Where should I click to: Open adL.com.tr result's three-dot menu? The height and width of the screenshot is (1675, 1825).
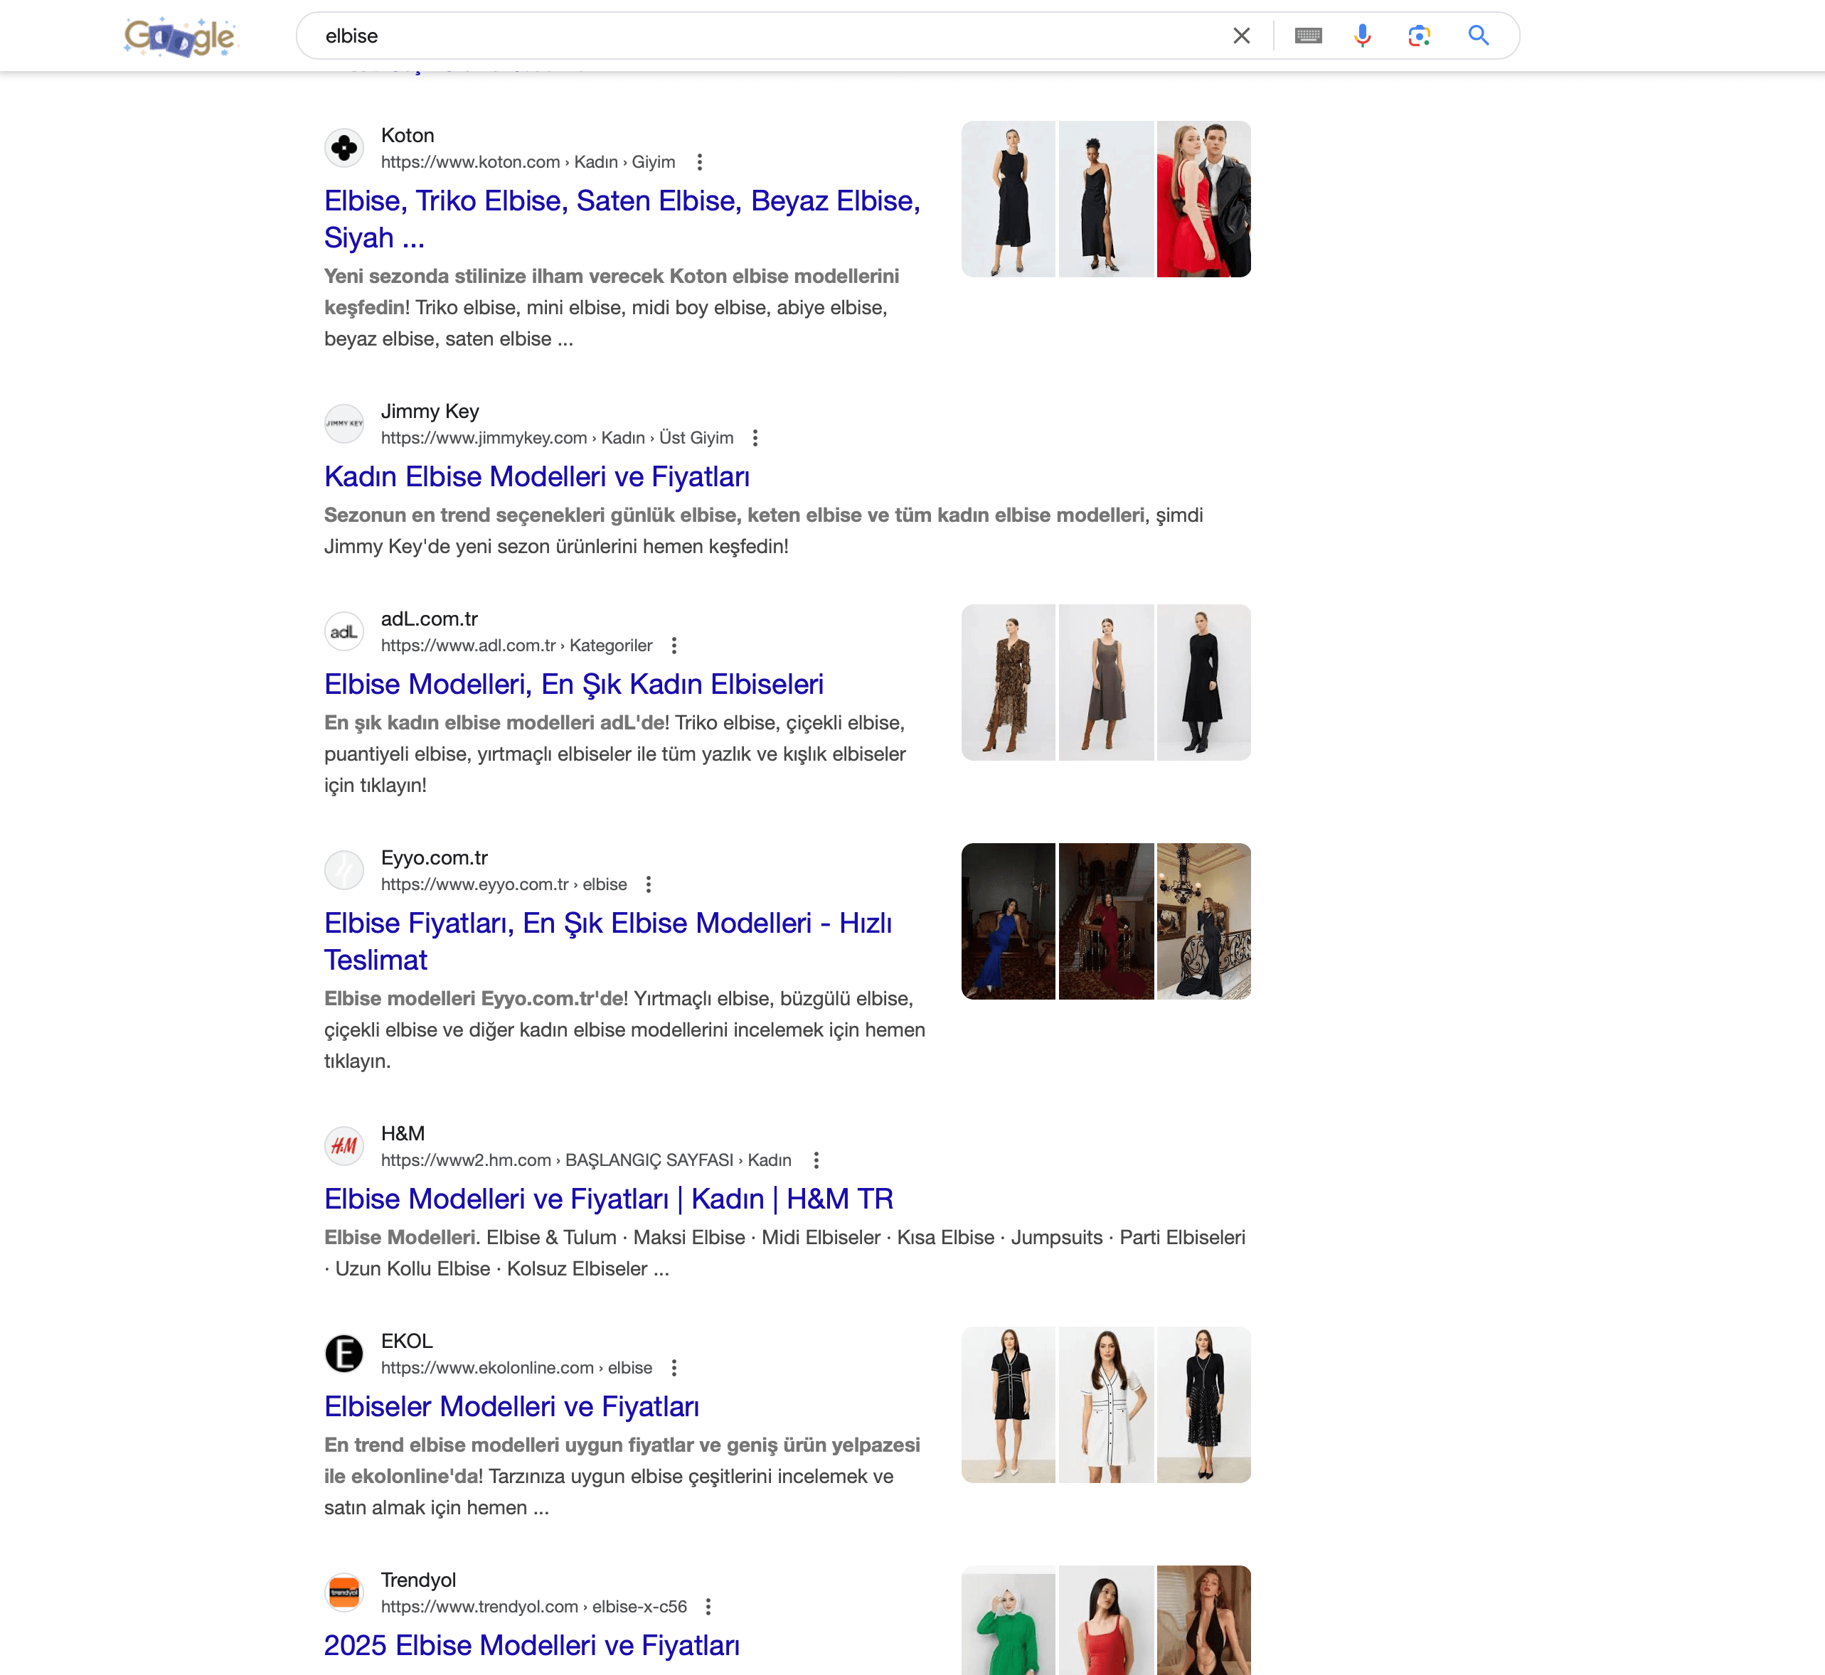674,646
